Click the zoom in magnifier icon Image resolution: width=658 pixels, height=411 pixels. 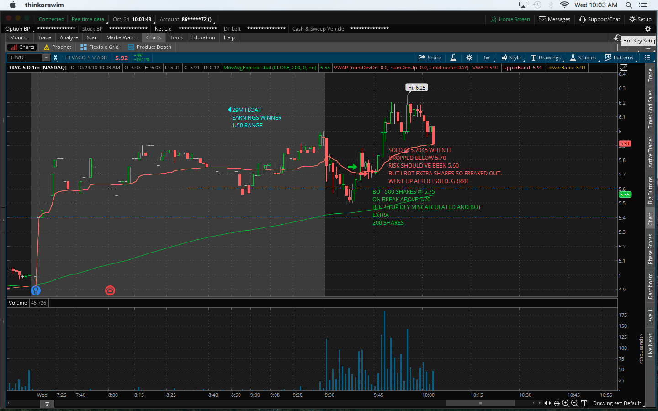566,403
